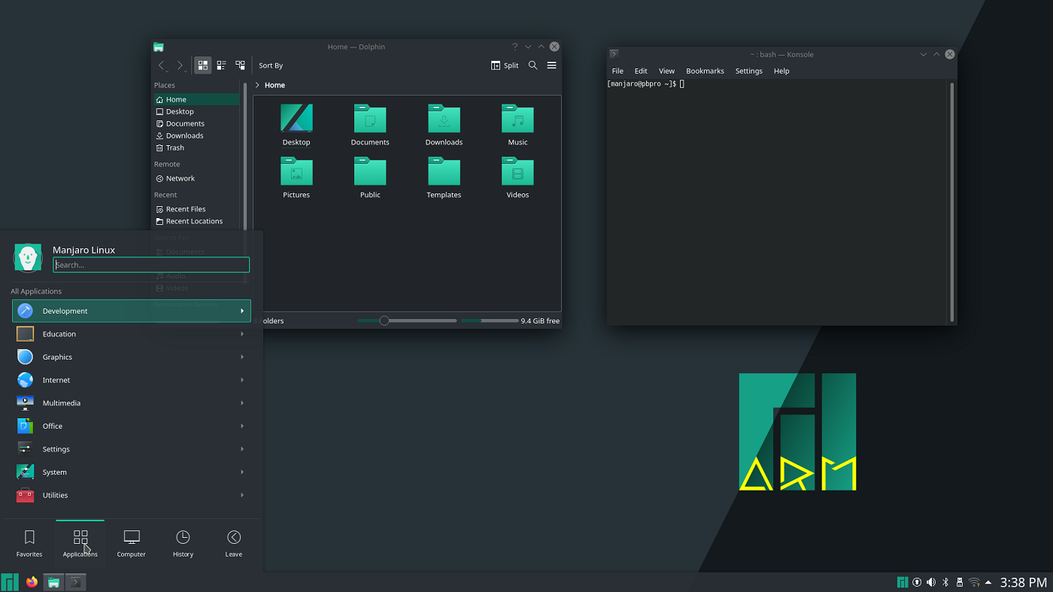1053x592 pixels.
Task: Open the Bookmarks menu in Konsole
Action: point(705,71)
